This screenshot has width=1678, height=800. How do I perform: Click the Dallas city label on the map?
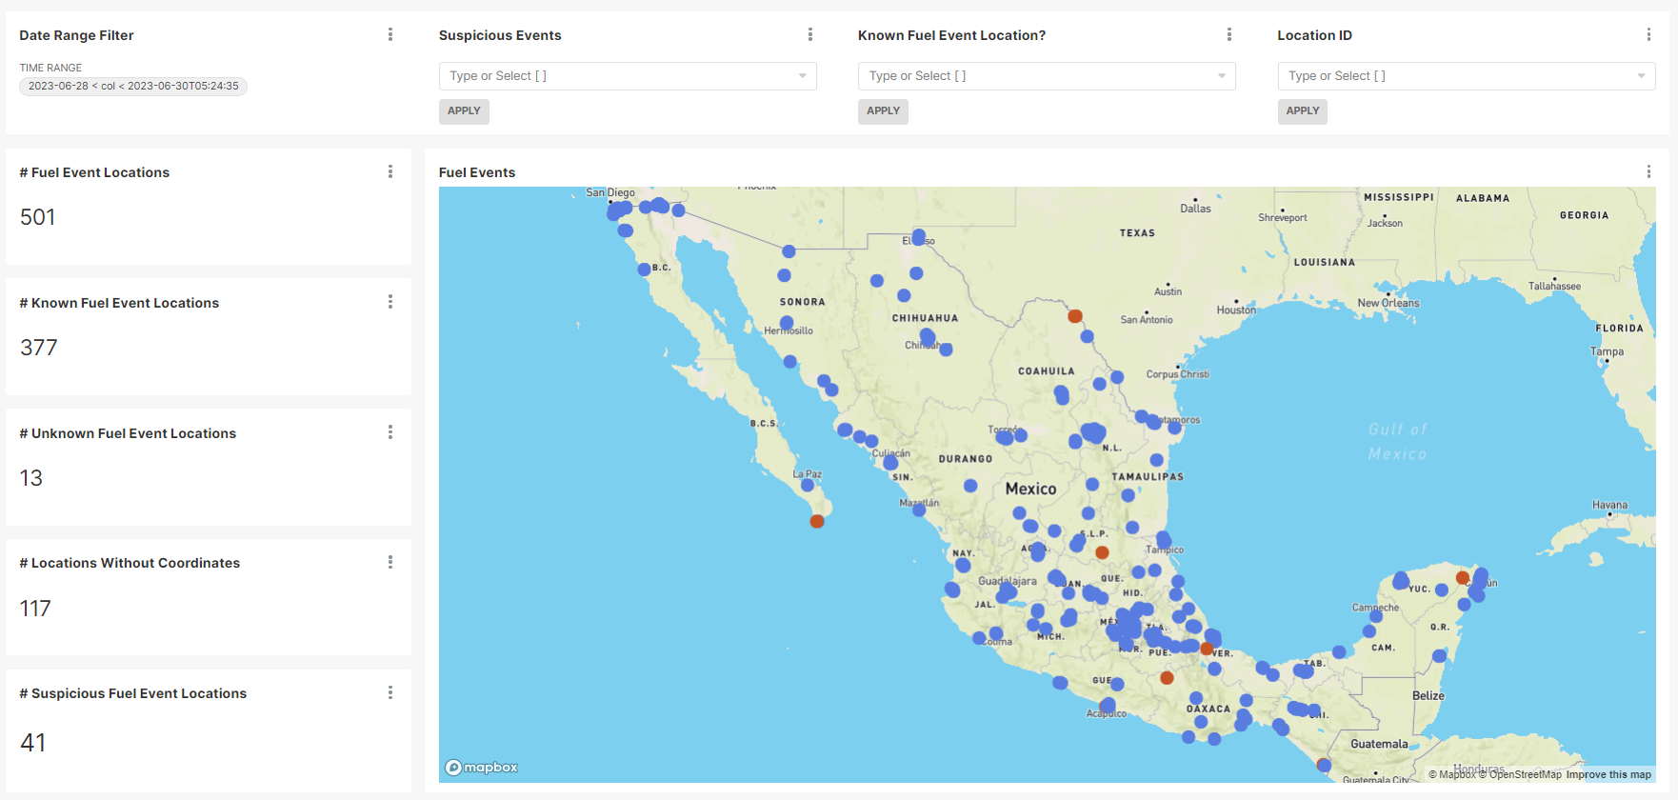point(1196,209)
